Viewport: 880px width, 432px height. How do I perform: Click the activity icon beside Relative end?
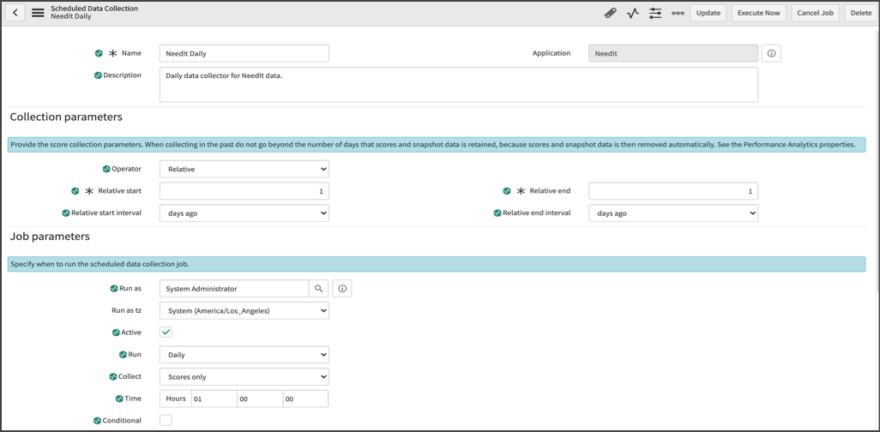click(x=507, y=191)
